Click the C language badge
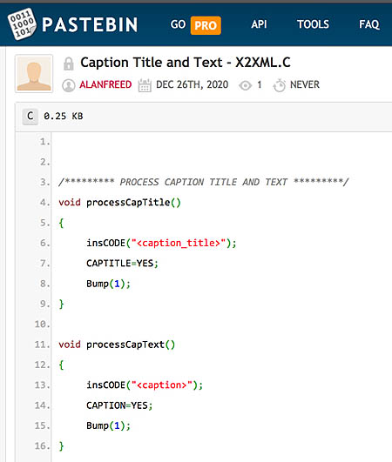This screenshot has width=392, height=462. pyautogui.click(x=30, y=116)
